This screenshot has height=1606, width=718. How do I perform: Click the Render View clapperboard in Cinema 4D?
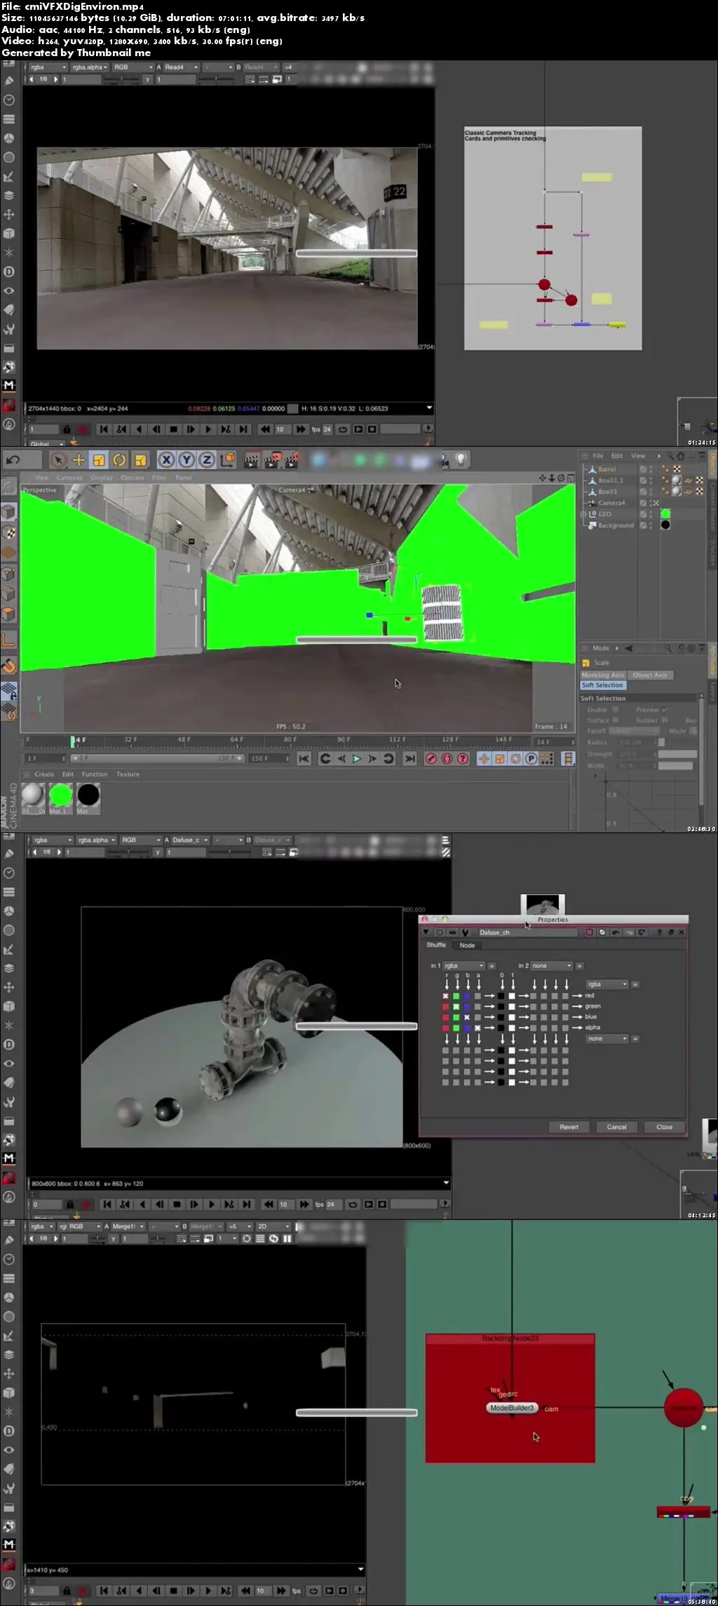click(x=251, y=460)
